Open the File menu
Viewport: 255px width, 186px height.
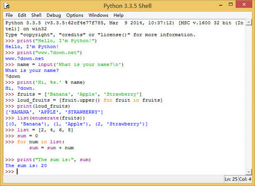pyautogui.click(x=9, y=15)
